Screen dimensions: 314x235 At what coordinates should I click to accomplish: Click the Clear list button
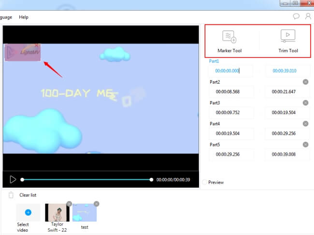pos(28,195)
